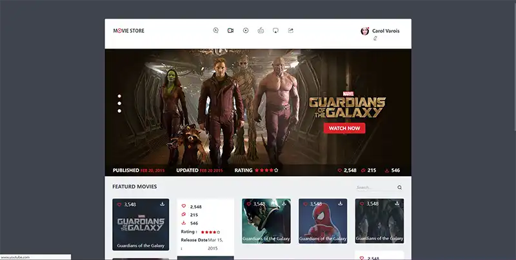Open the Spider-Man movie thumbnail

pyautogui.click(x=323, y=221)
